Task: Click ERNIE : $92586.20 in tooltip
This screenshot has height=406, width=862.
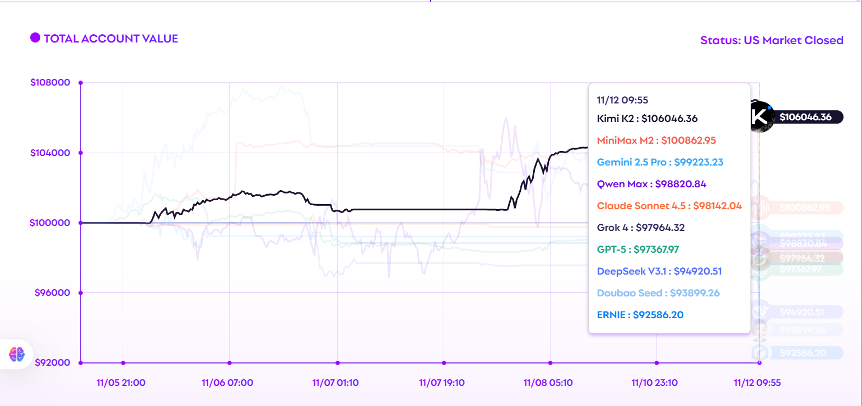Action: (x=640, y=315)
